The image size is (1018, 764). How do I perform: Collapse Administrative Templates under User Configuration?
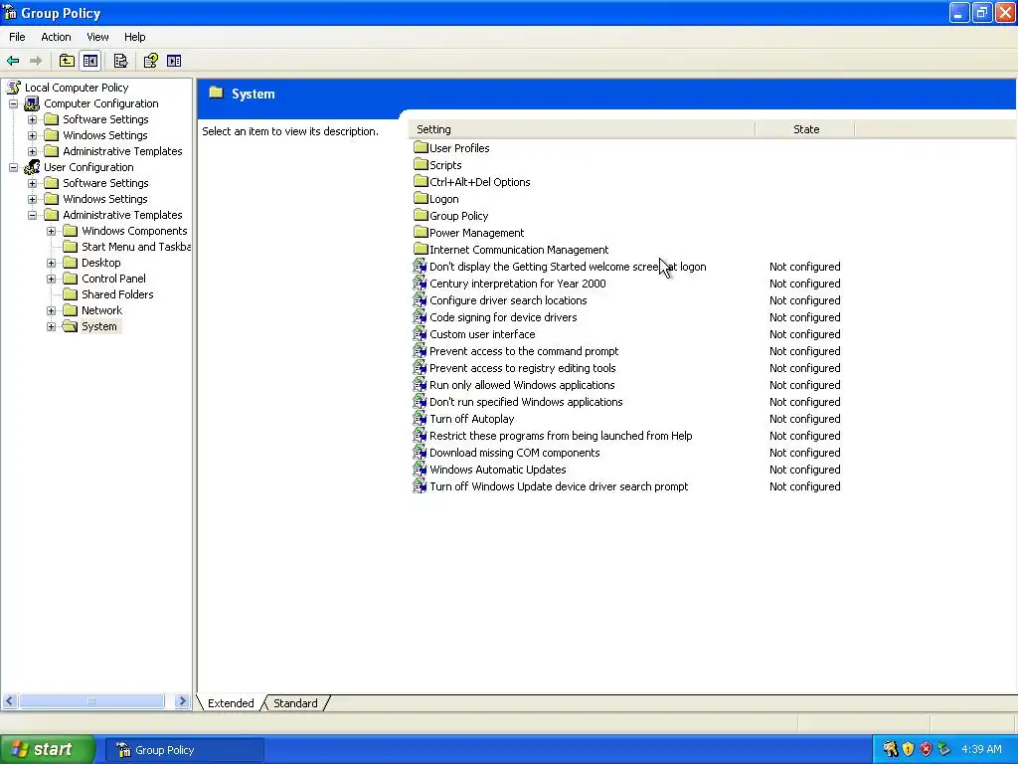click(x=32, y=215)
